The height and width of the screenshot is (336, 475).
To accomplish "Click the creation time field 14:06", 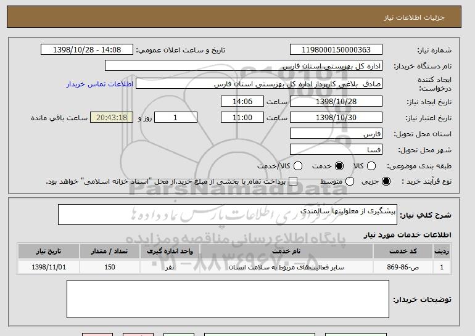I will click(x=242, y=101).
